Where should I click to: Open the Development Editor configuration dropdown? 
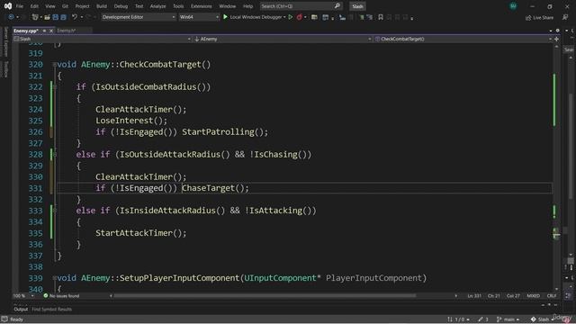[x=138, y=17]
